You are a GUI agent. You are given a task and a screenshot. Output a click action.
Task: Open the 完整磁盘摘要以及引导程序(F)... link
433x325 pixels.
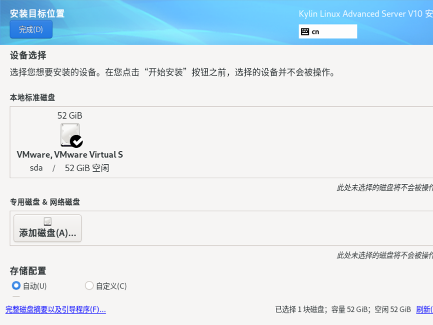tap(56, 309)
